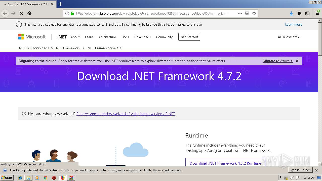
Task: Click the Action Center flag tray icon
Action: [298, 178]
